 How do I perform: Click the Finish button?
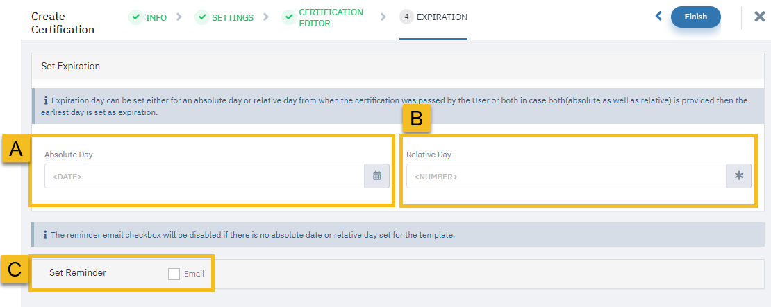696,17
